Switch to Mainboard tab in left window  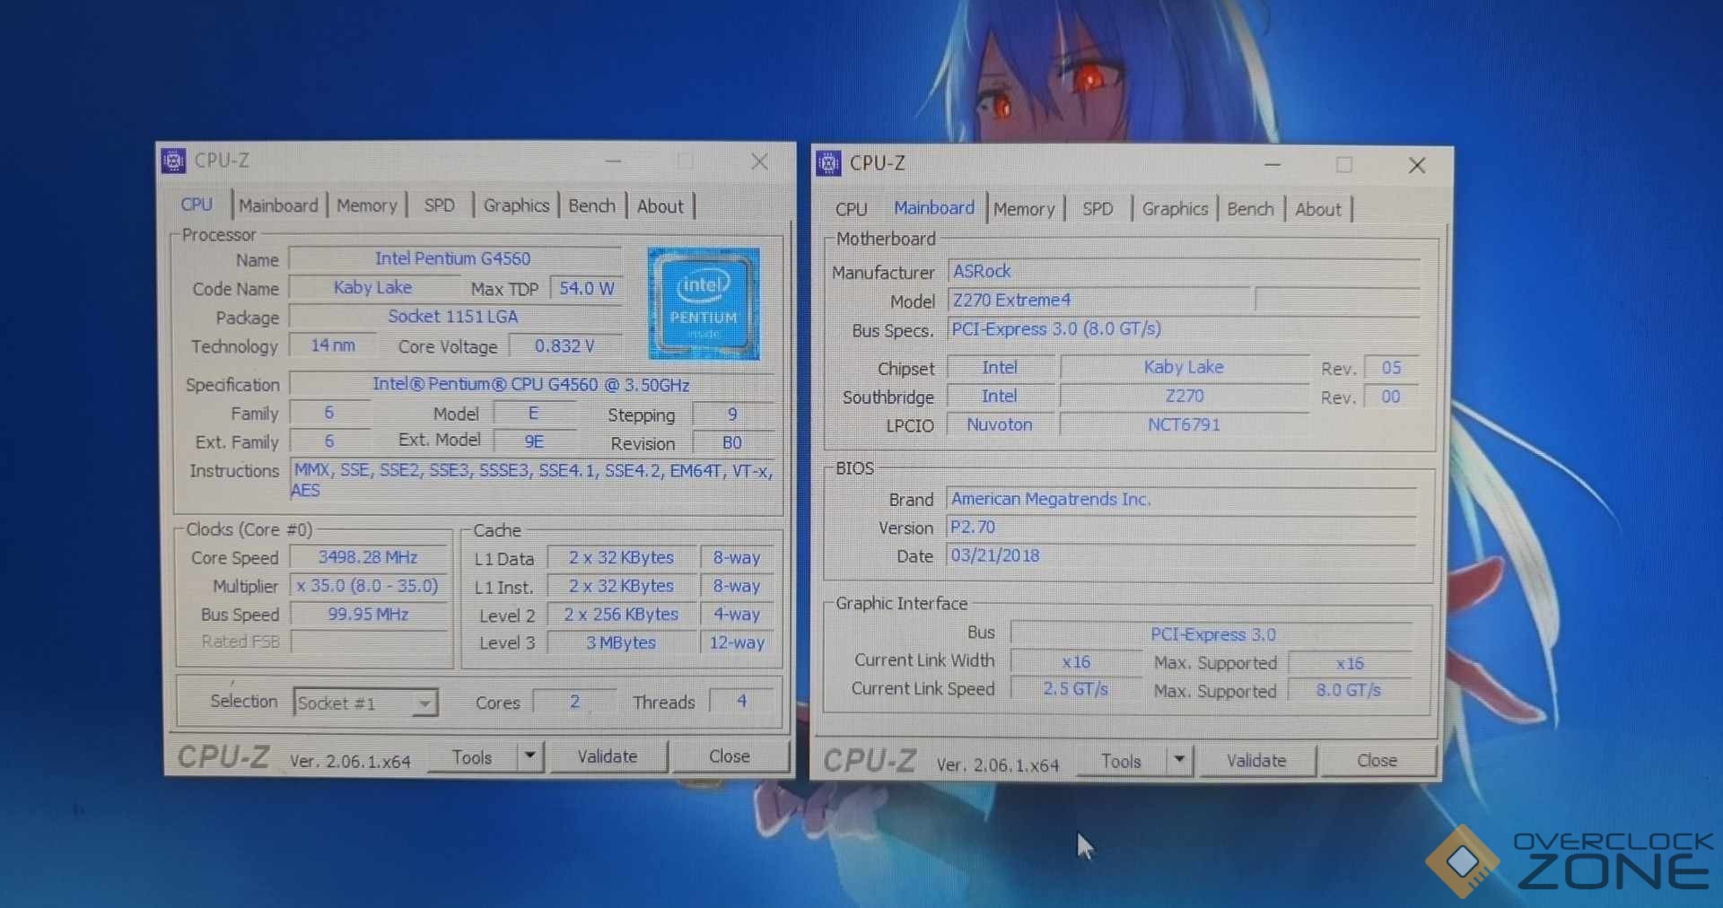tap(278, 205)
